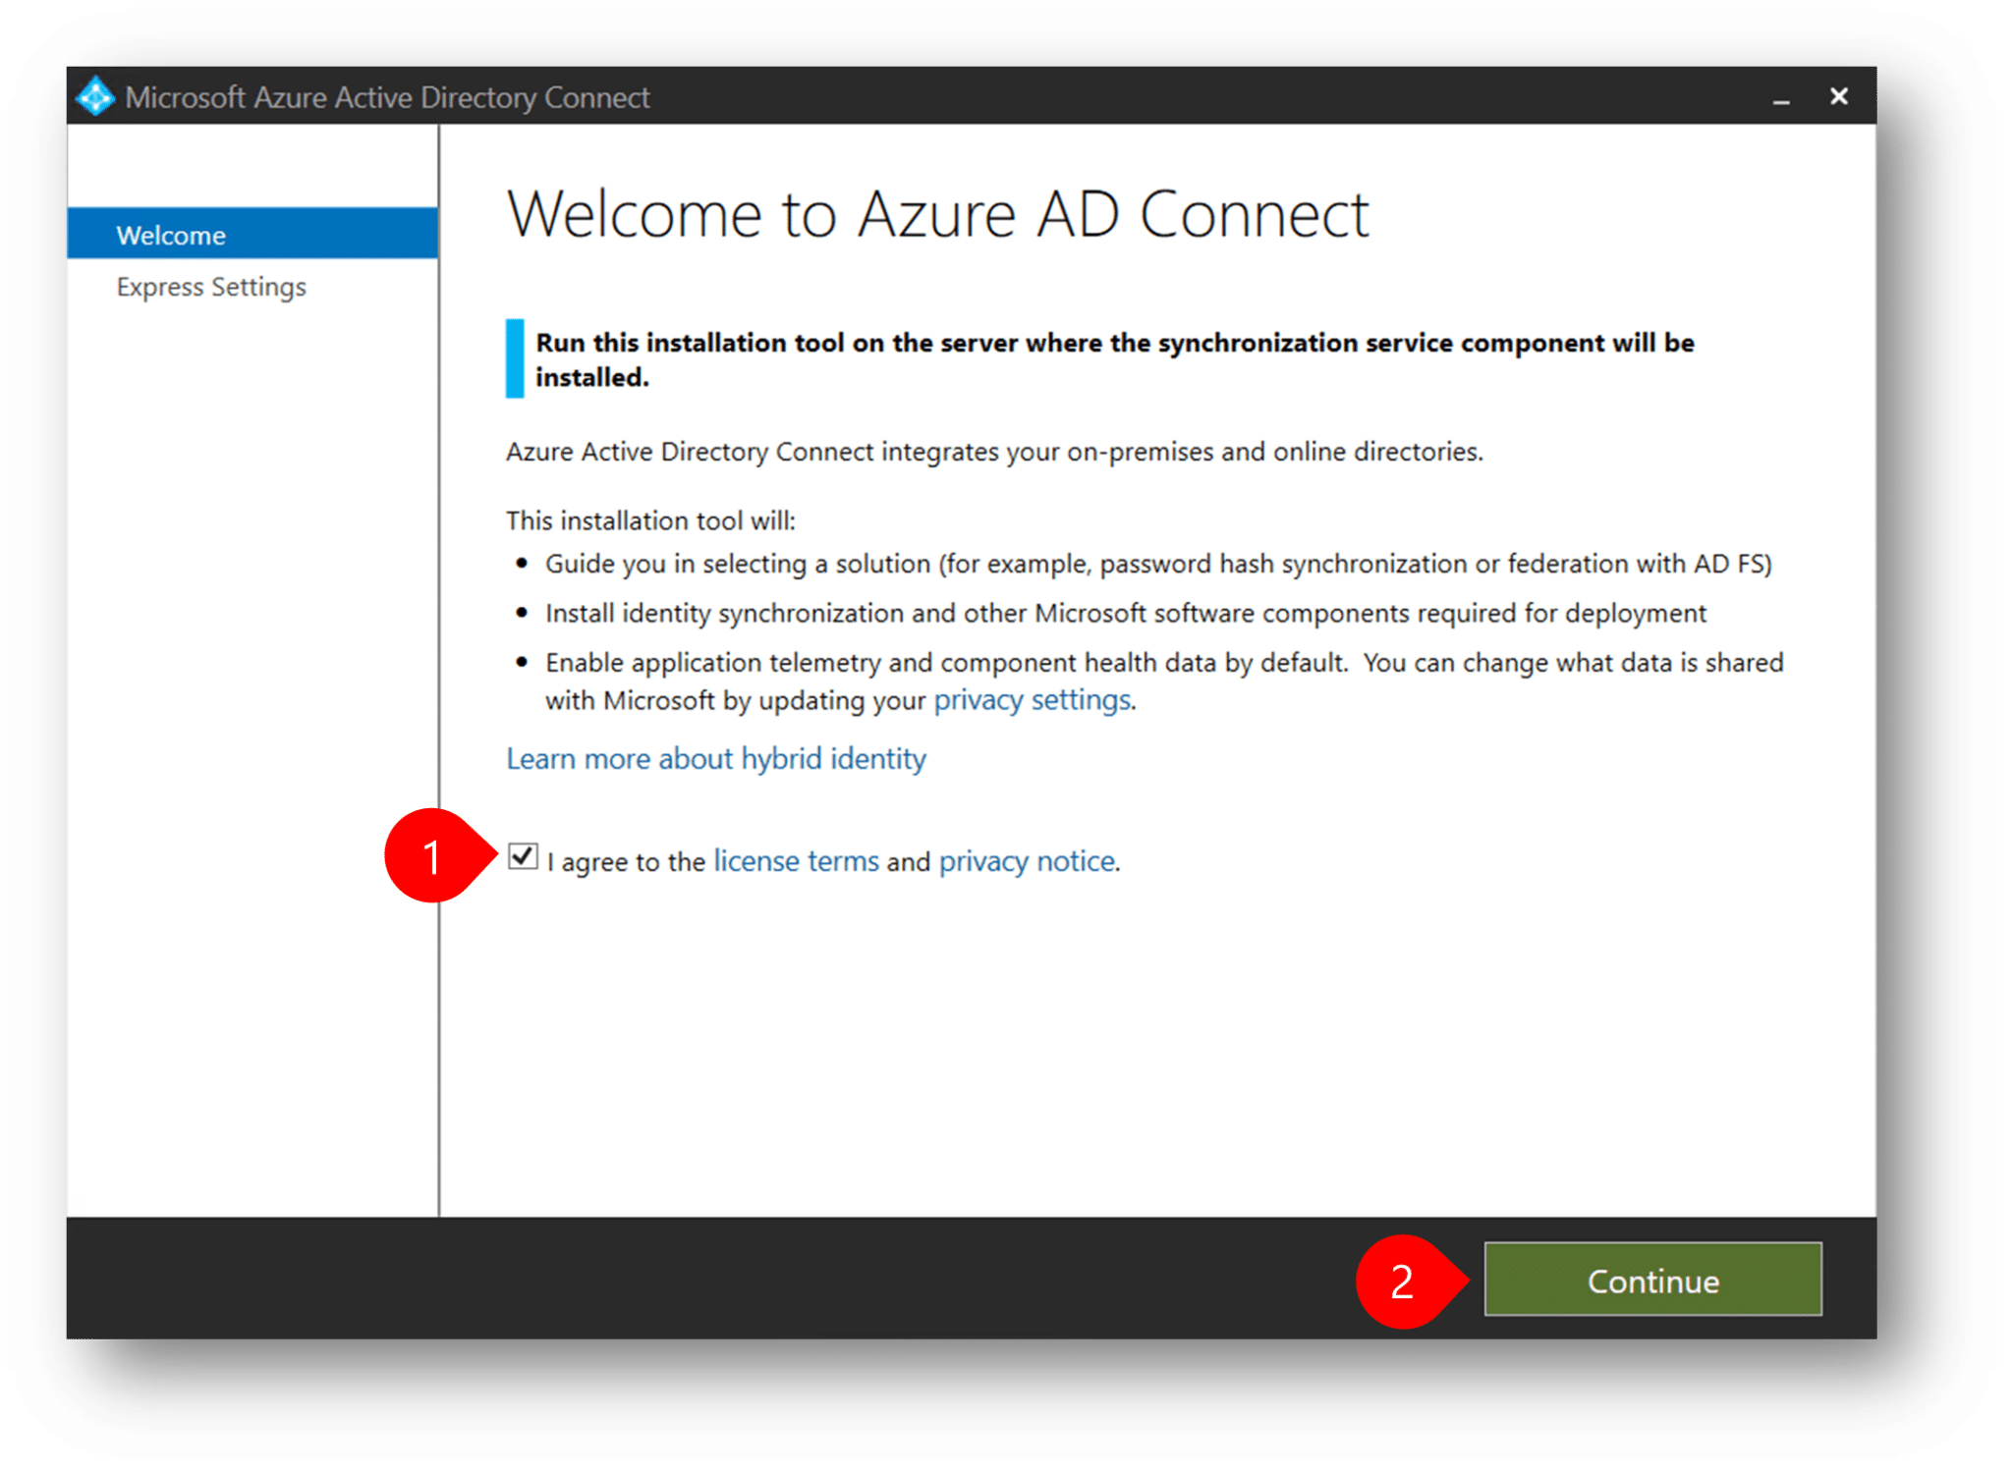Close the Azure AD Connect installer
This screenshot has height=1474, width=2012.
(x=1838, y=96)
